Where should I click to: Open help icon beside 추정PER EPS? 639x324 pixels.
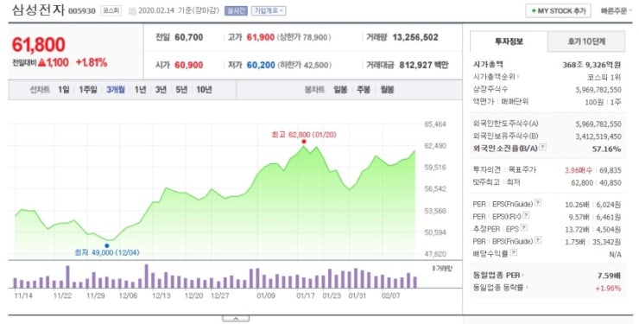click(x=523, y=228)
